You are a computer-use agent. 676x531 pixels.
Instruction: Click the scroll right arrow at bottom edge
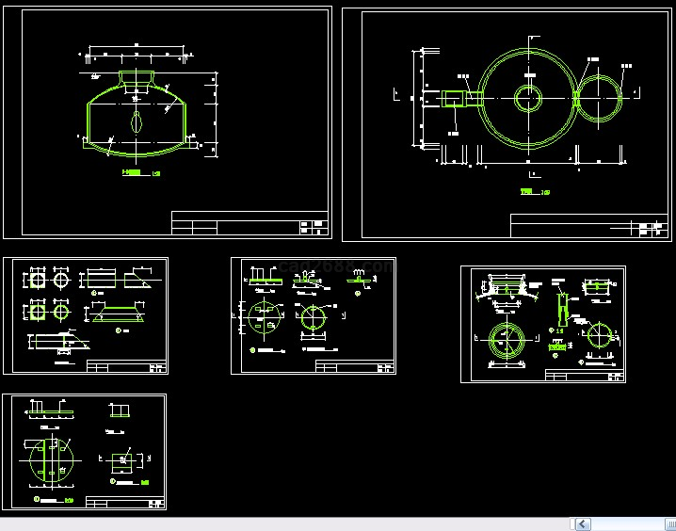[670, 523]
